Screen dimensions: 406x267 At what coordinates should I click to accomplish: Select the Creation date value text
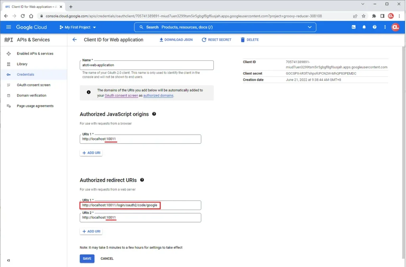pos(313,80)
